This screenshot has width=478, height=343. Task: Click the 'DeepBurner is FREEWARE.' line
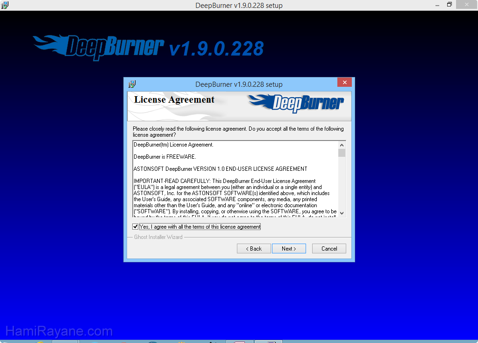click(x=165, y=157)
